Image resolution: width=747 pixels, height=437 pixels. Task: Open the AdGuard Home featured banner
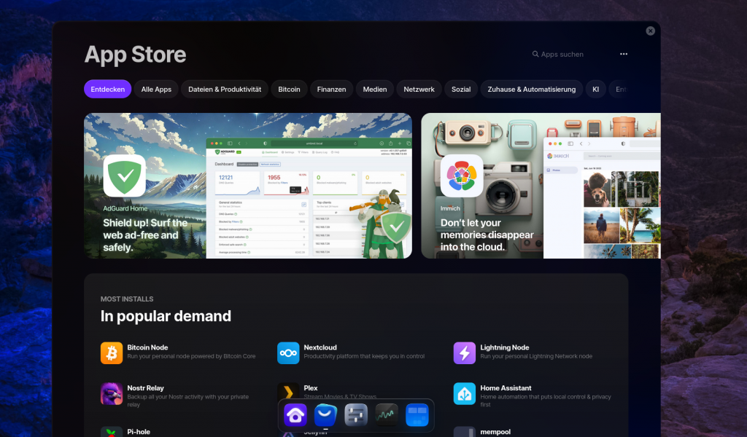point(247,186)
